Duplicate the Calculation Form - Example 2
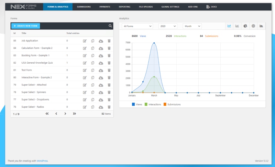The width and height of the screenshot is (275, 167). [93, 48]
